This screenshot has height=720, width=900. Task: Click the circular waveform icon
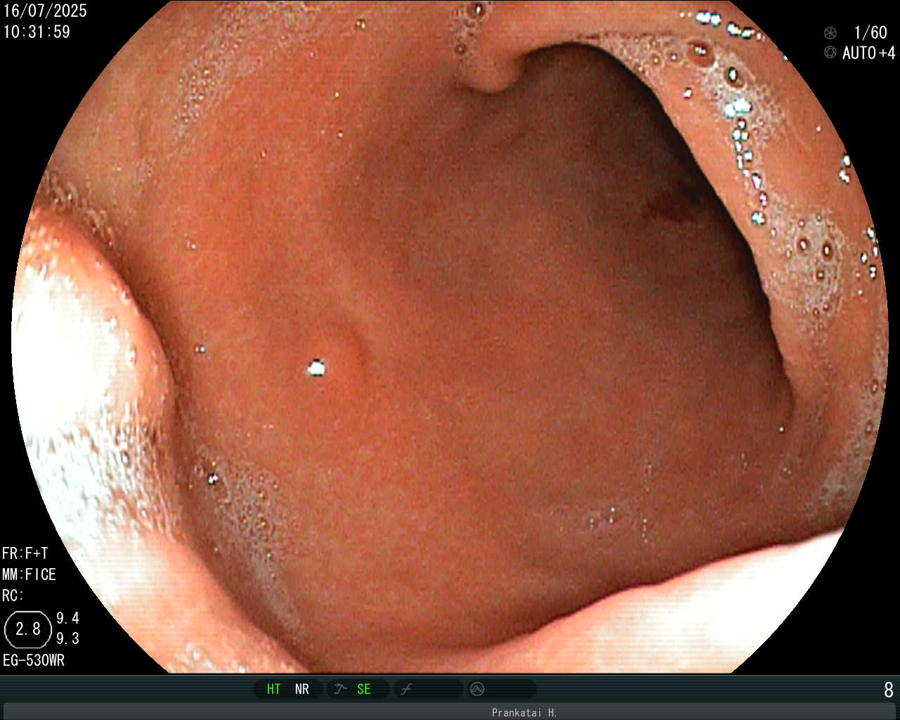(x=477, y=689)
